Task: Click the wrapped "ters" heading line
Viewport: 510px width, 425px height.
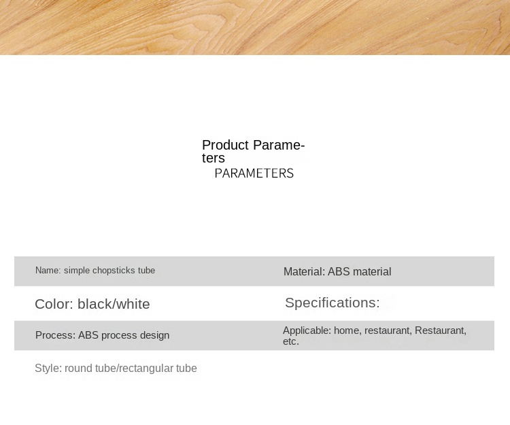Action: [214, 158]
